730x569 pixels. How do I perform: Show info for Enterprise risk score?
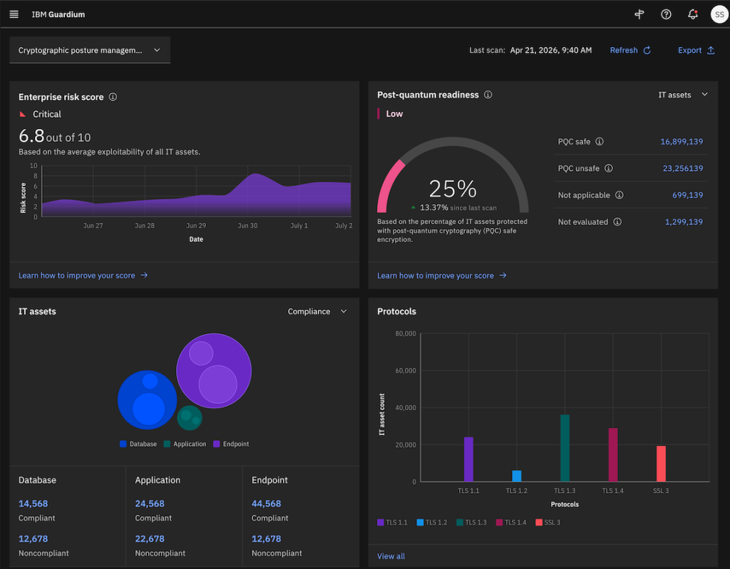pyautogui.click(x=113, y=97)
